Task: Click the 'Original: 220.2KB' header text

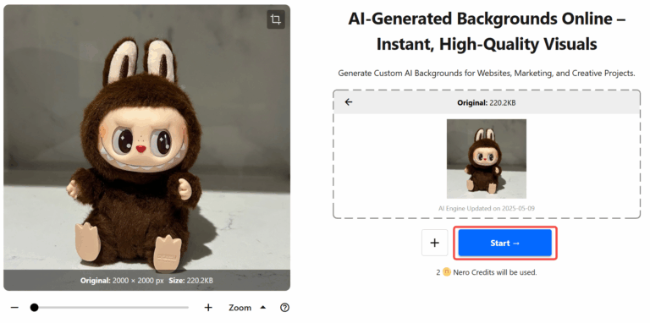Action: coord(487,102)
